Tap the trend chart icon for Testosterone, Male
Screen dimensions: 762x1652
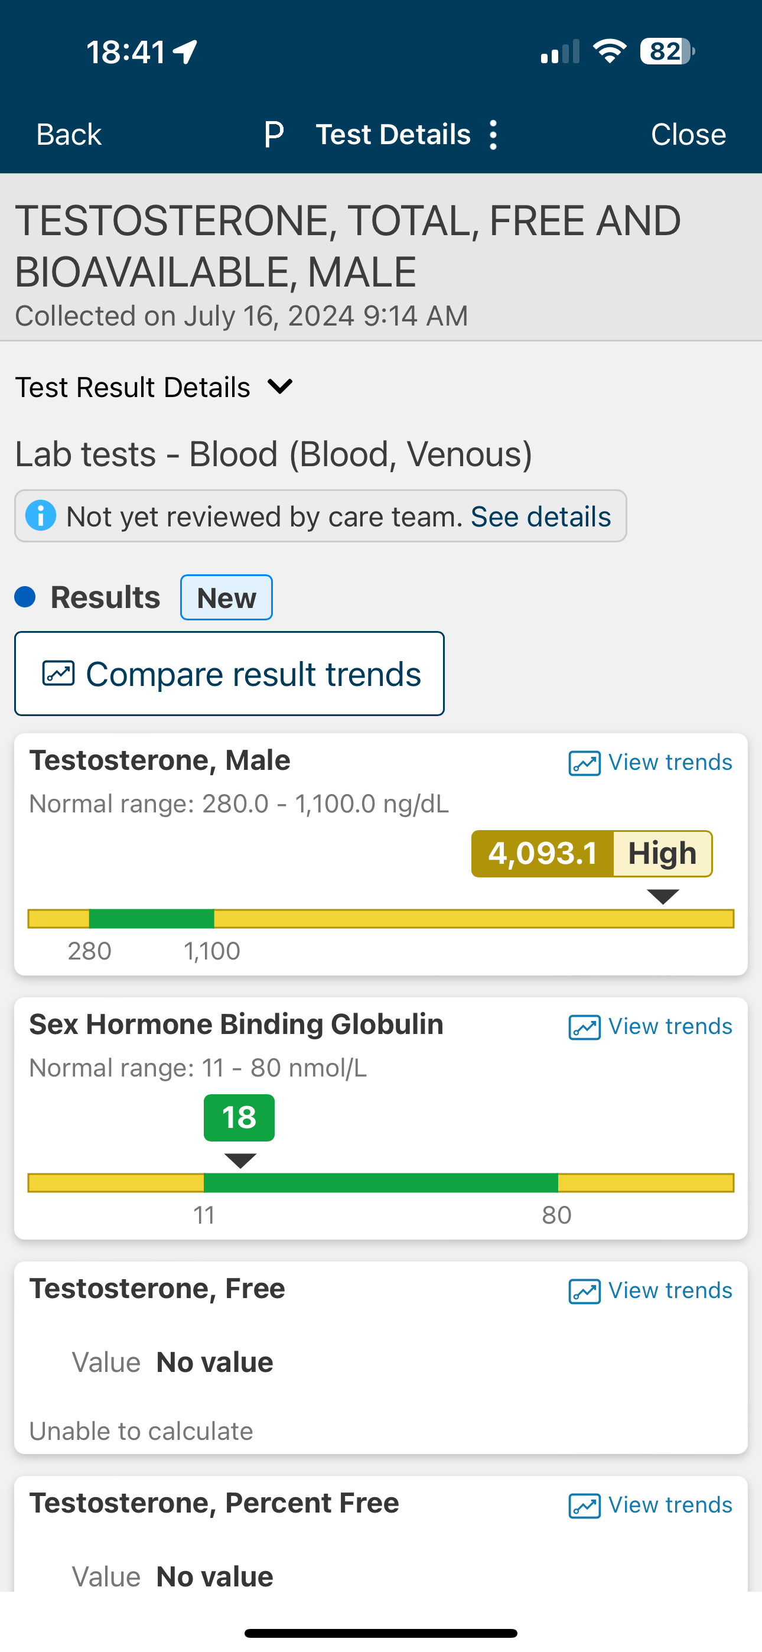coord(584,763)
